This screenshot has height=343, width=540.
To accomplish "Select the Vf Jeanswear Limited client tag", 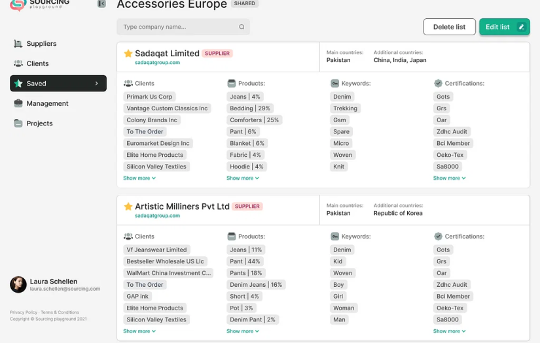I will (x=156, y=250).
